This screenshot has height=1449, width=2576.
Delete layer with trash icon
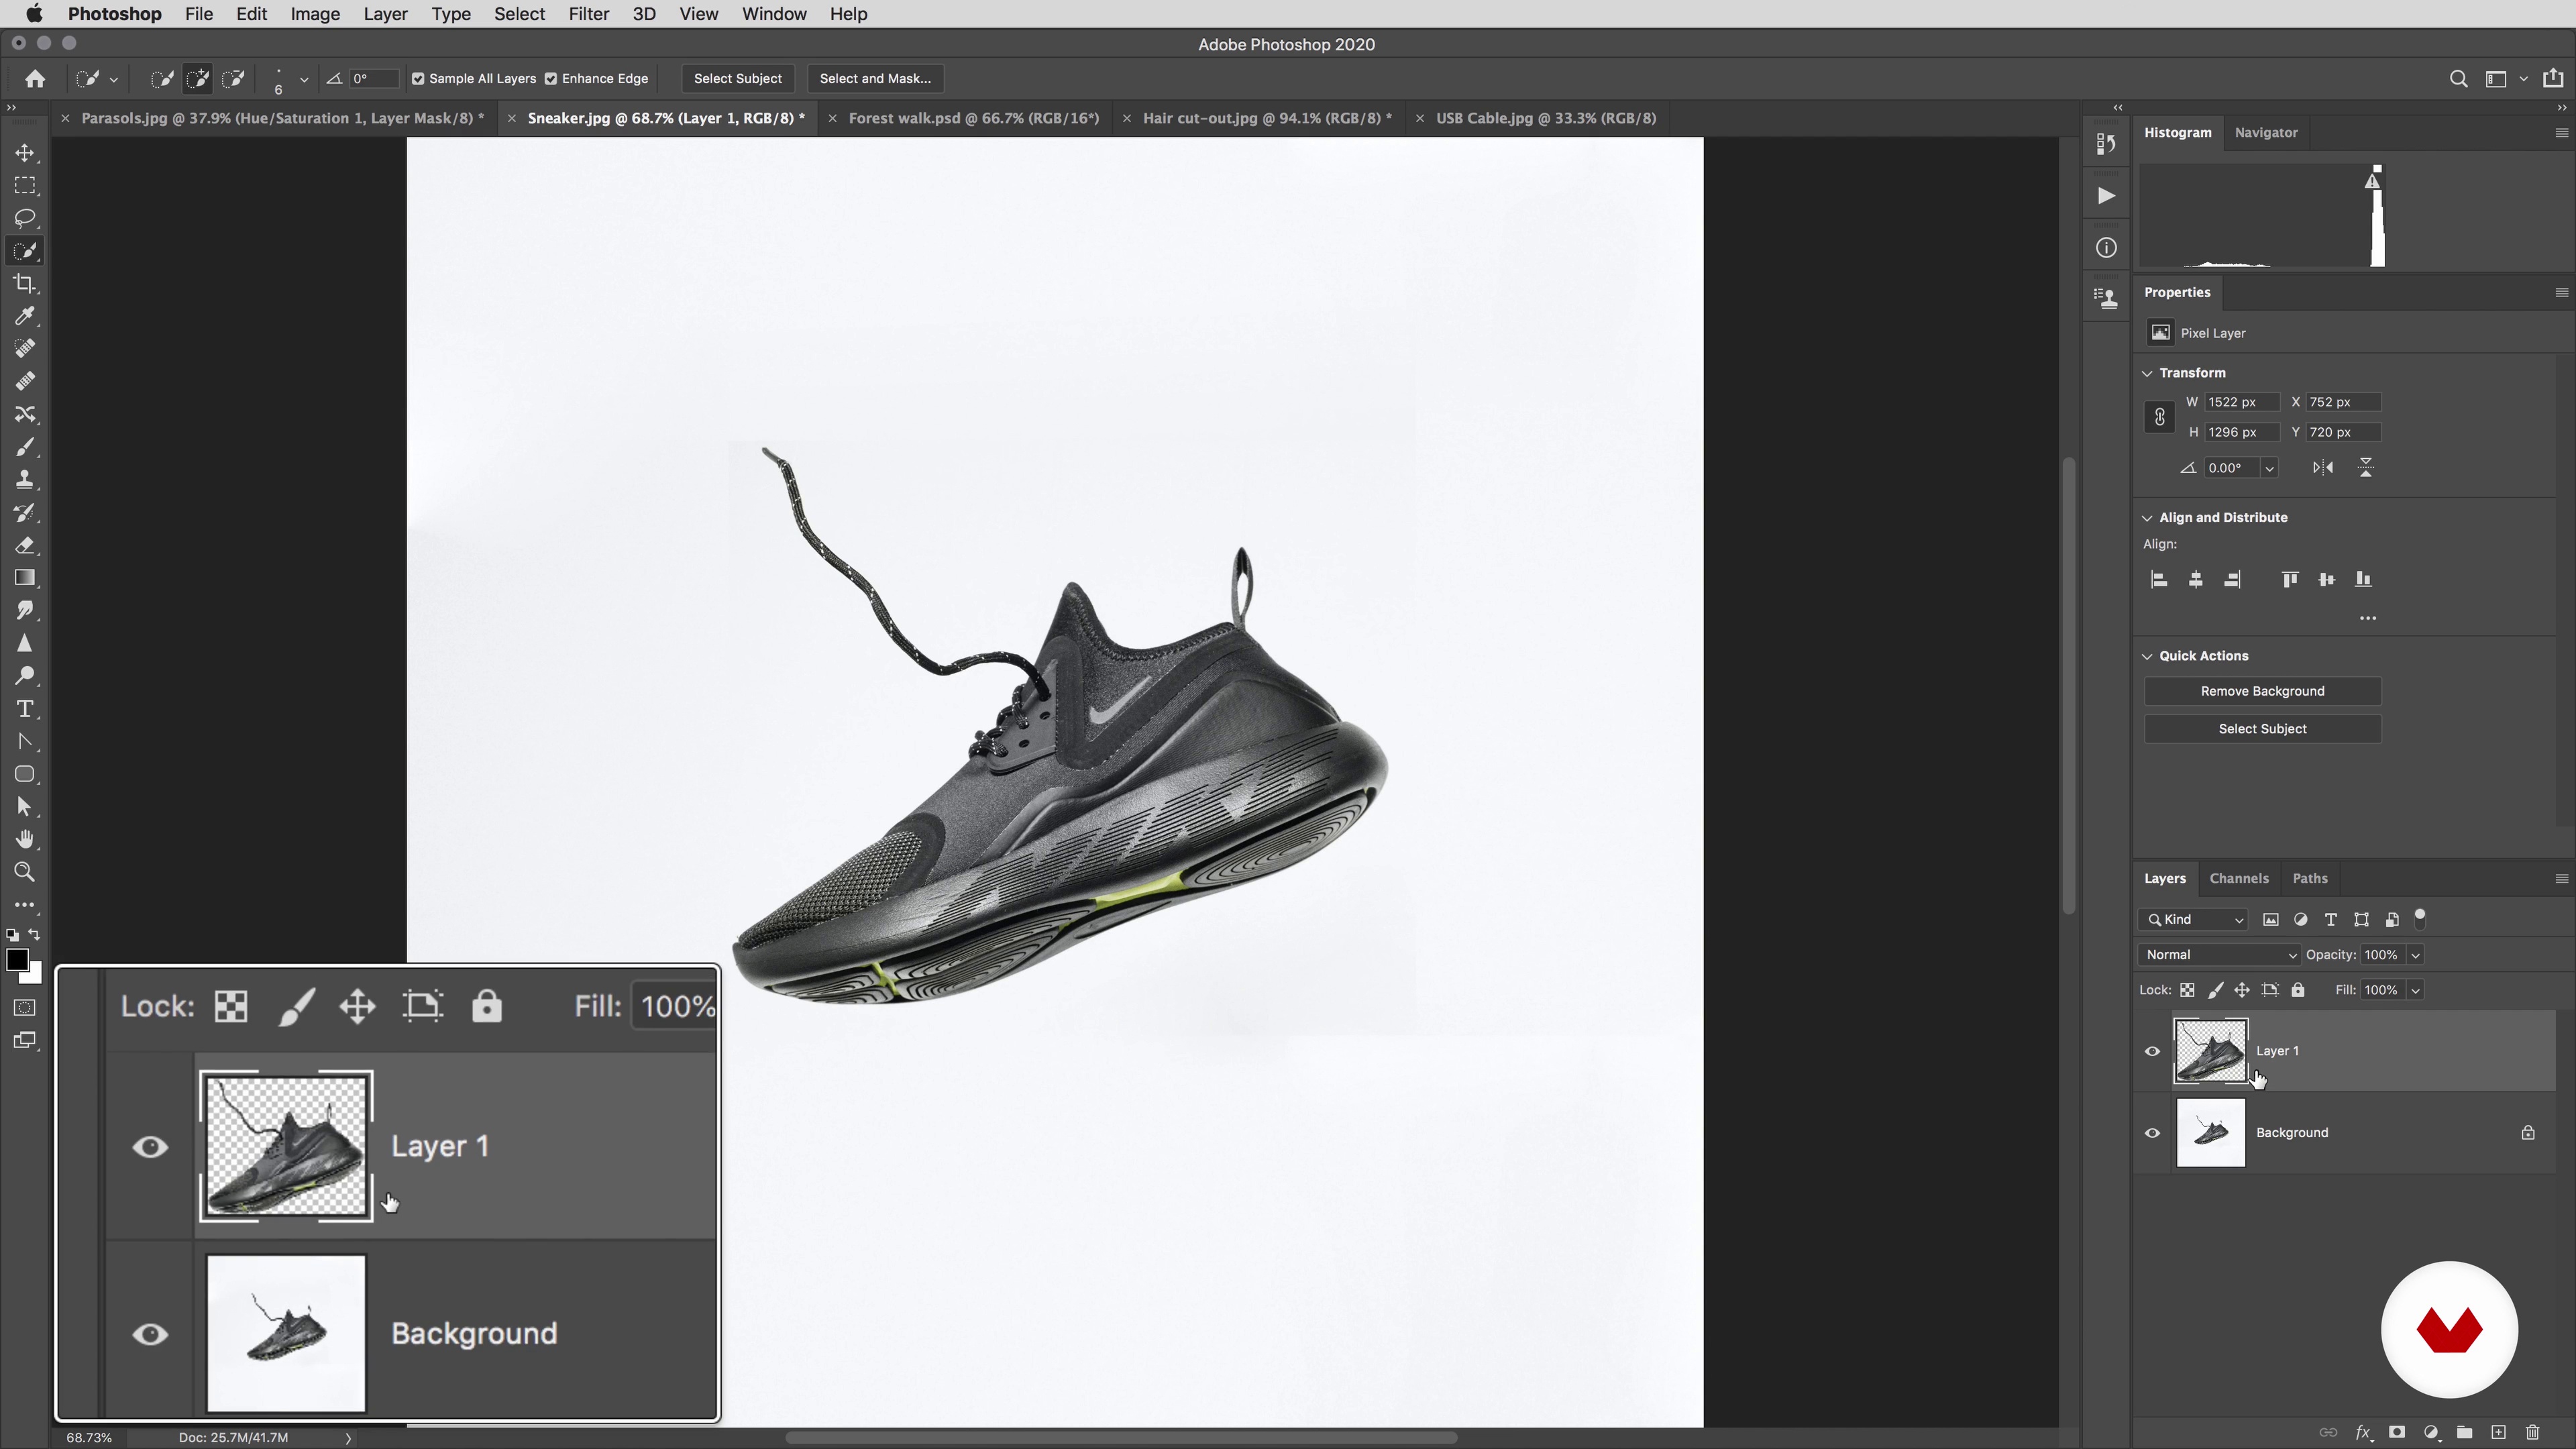(x=2533, y=1433)
